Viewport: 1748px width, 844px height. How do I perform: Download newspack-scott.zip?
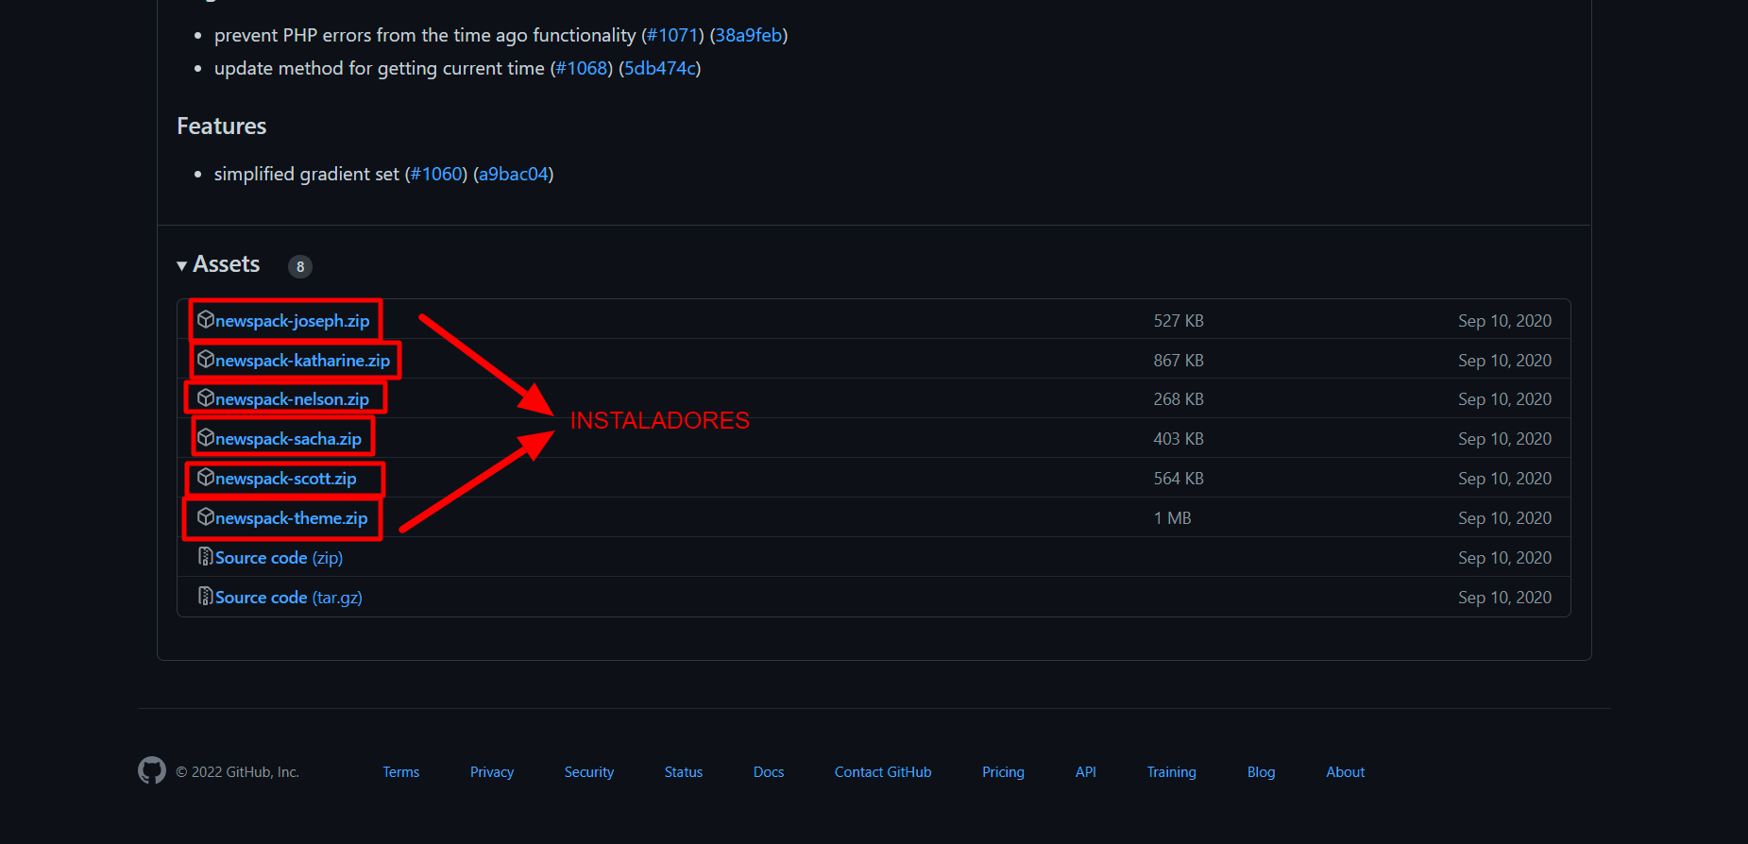[286, 479]
